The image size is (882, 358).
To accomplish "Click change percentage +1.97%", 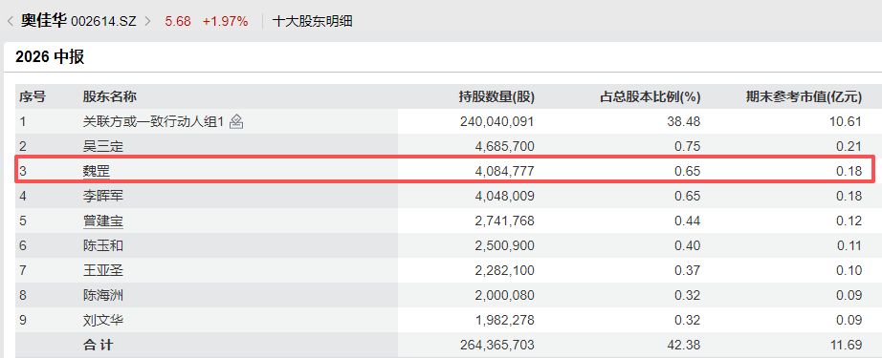I will [x=225, y=22].
